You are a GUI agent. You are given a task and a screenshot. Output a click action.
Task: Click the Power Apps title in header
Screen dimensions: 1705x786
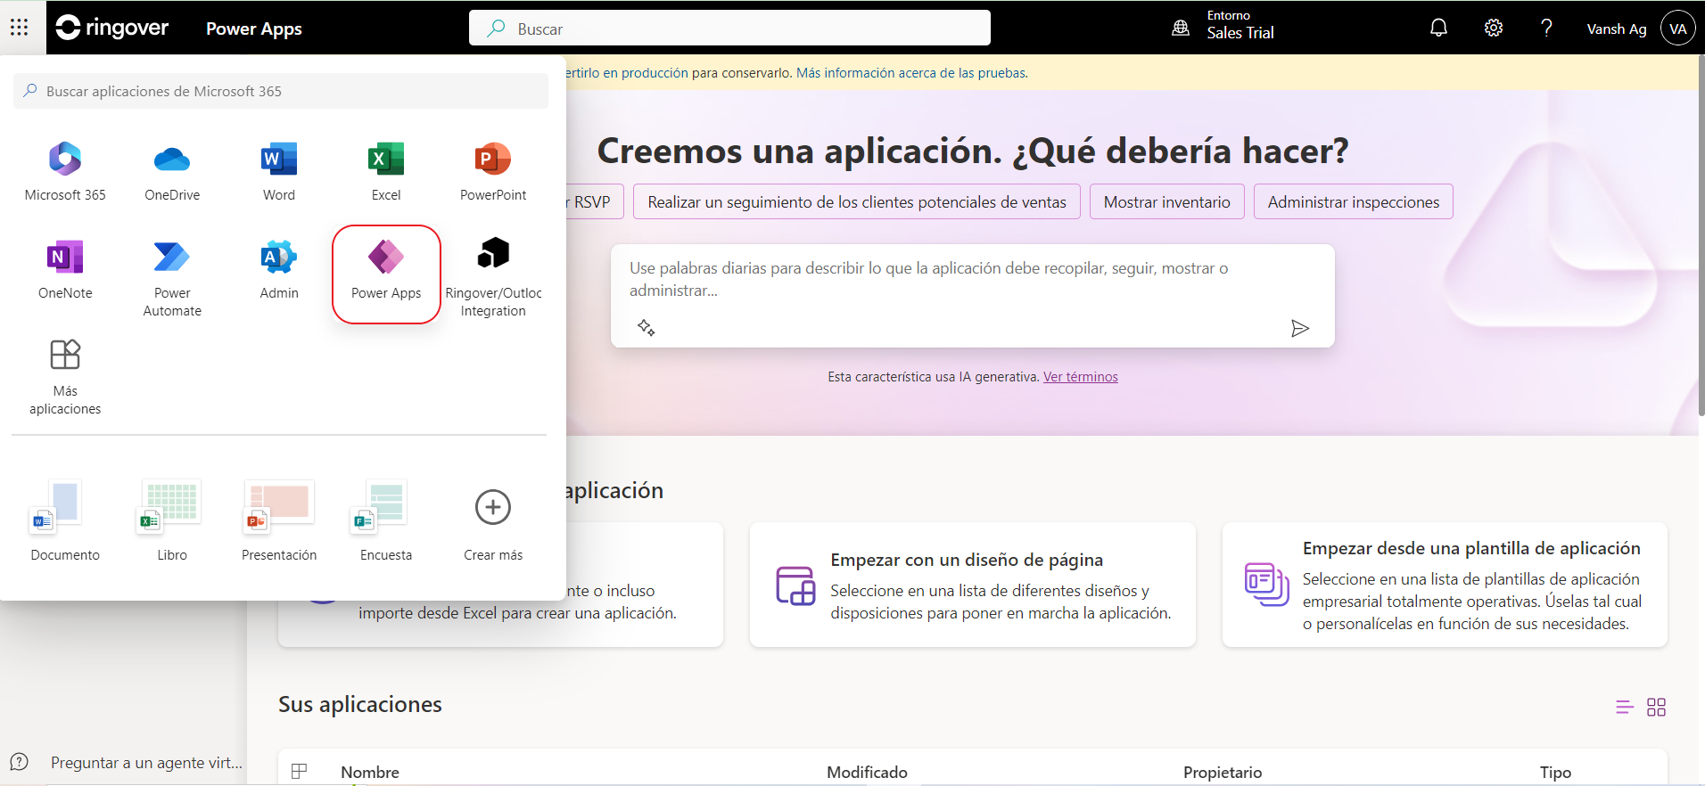coord(254,29)
